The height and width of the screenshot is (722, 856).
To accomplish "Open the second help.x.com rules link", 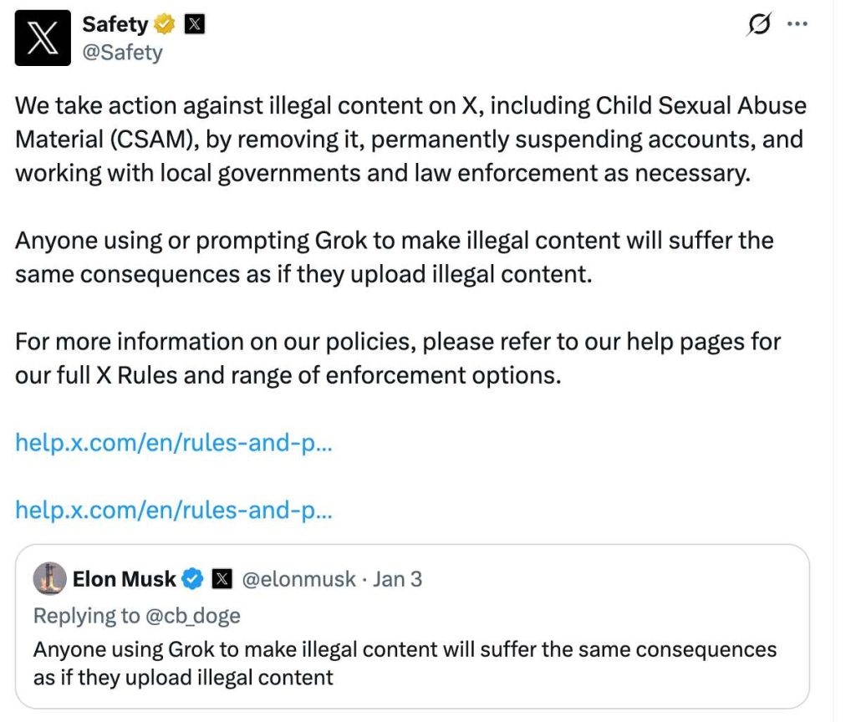I will tap(174, 511).
